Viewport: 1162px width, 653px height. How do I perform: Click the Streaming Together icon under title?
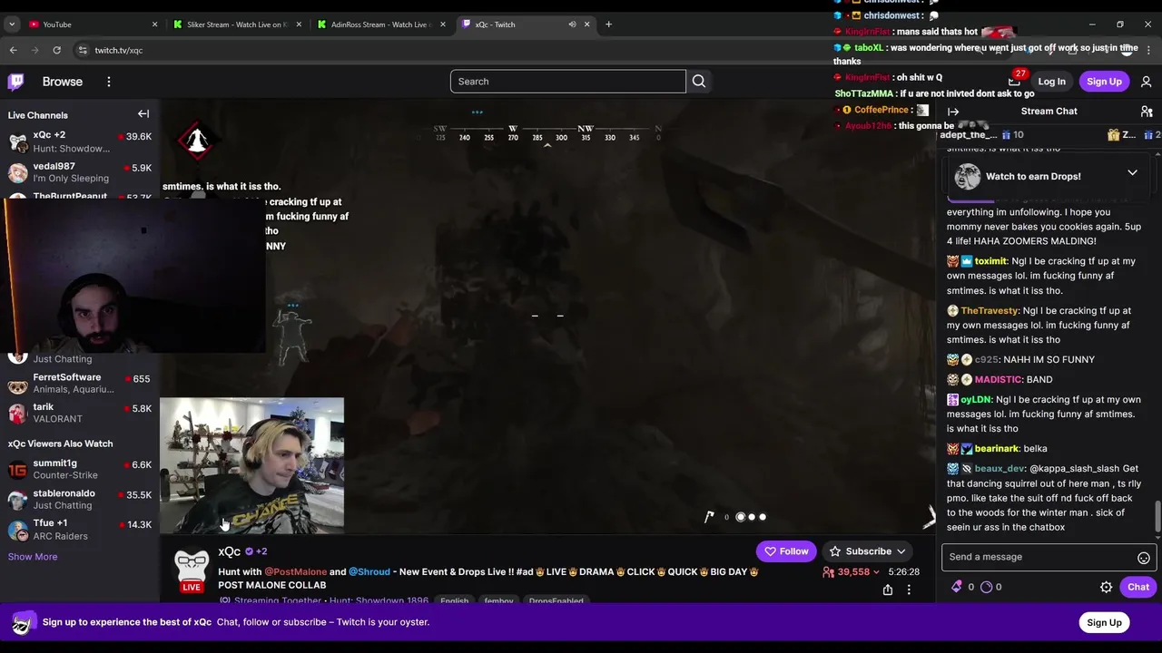tap(225, 601)
